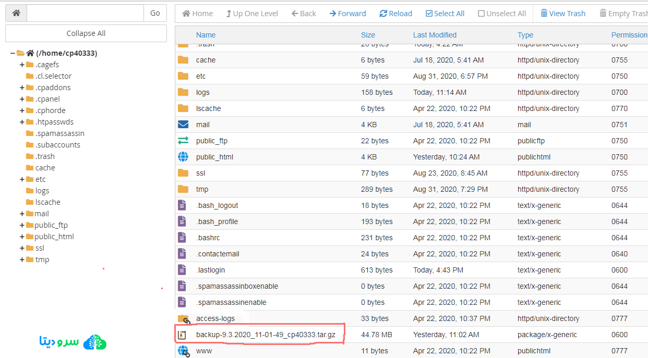648x358 pixels.
Task: Open View Trash in toolbar
Action: (562, 14)
